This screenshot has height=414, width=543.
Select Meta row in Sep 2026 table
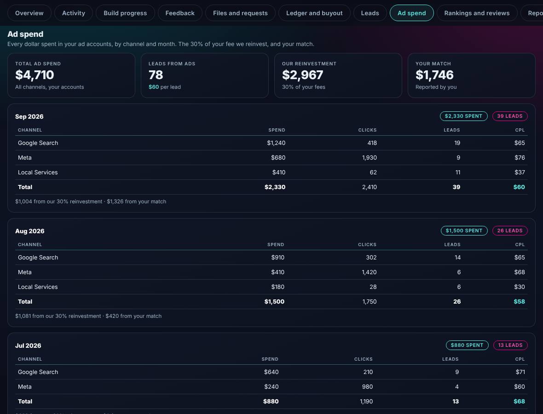(271, 158)
